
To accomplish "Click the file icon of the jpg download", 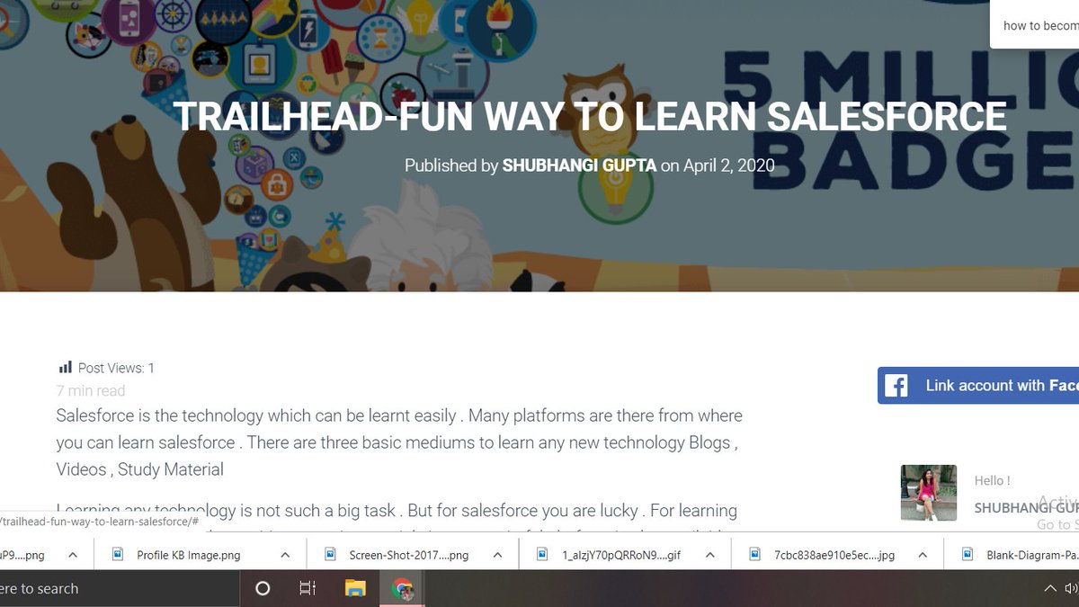I will [x=754, y=554].
